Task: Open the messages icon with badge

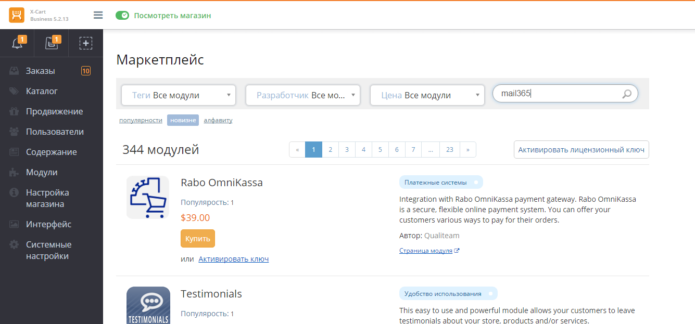Action: pos(52,43)
